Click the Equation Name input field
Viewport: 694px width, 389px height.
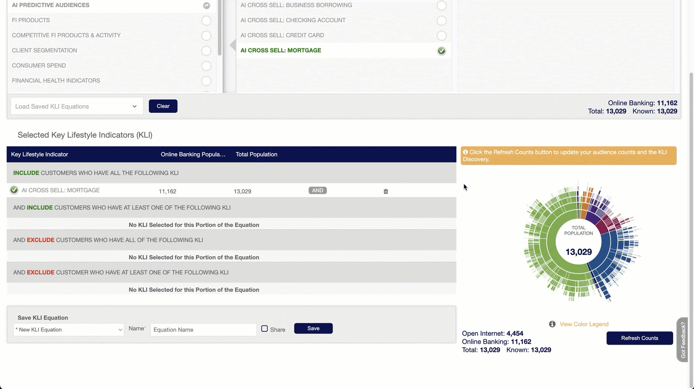tap(203, 329)
